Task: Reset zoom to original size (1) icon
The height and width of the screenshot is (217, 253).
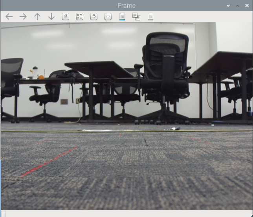Action: click(66, 16)
